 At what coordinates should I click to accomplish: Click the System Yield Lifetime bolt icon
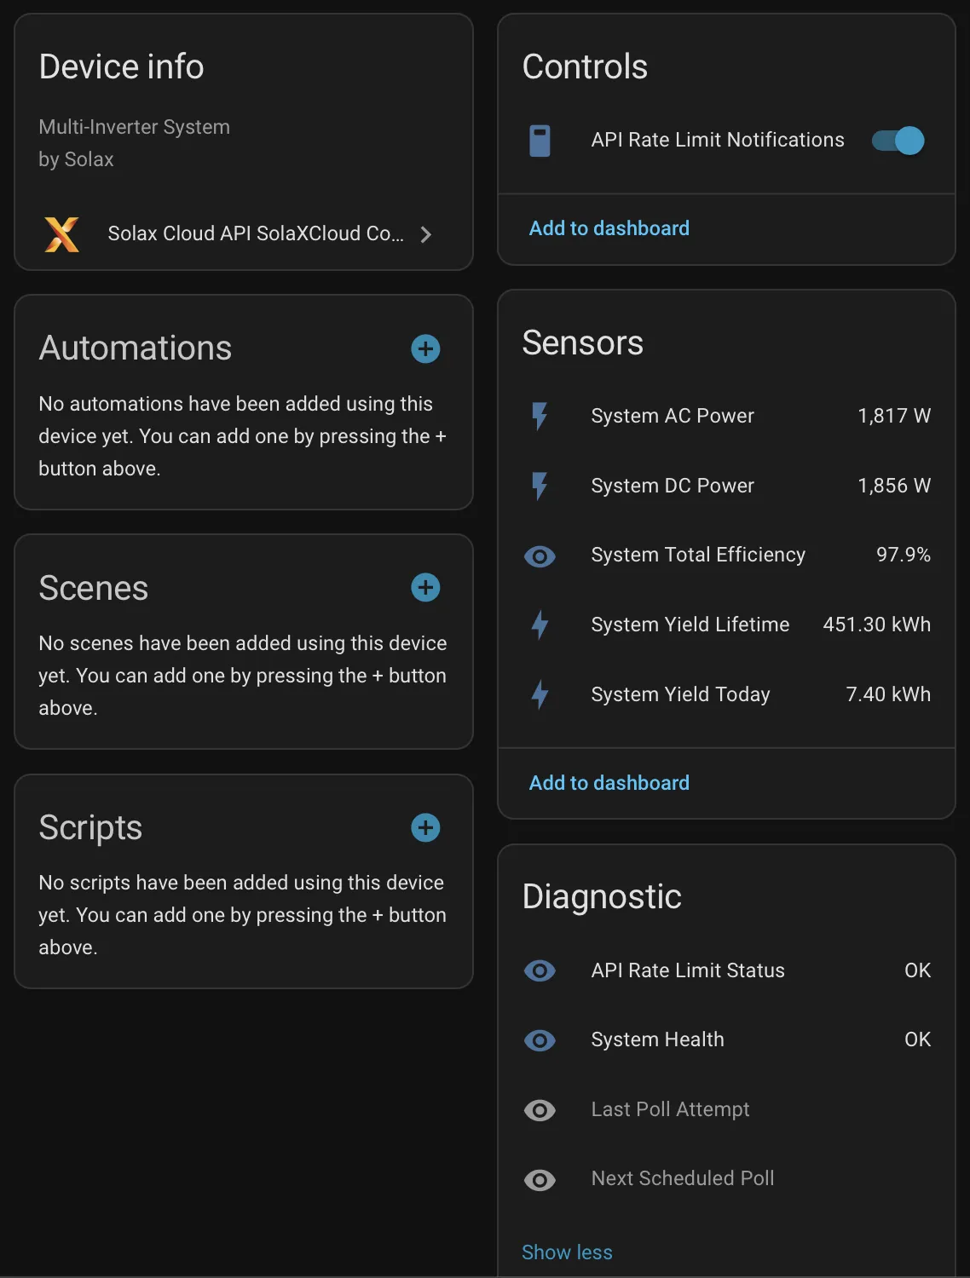pos(540,625)
